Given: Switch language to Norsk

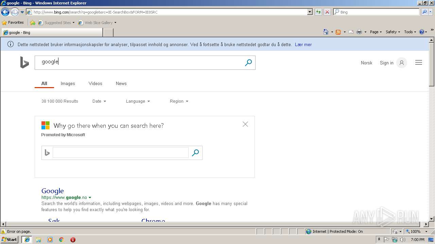Looking at the screenshot, I should pos(366,63).
